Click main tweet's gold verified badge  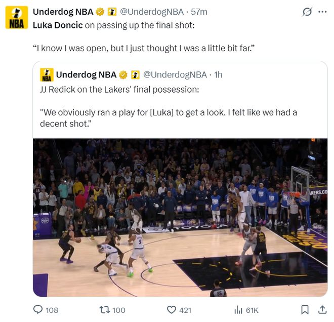click(x=101, y=12)
